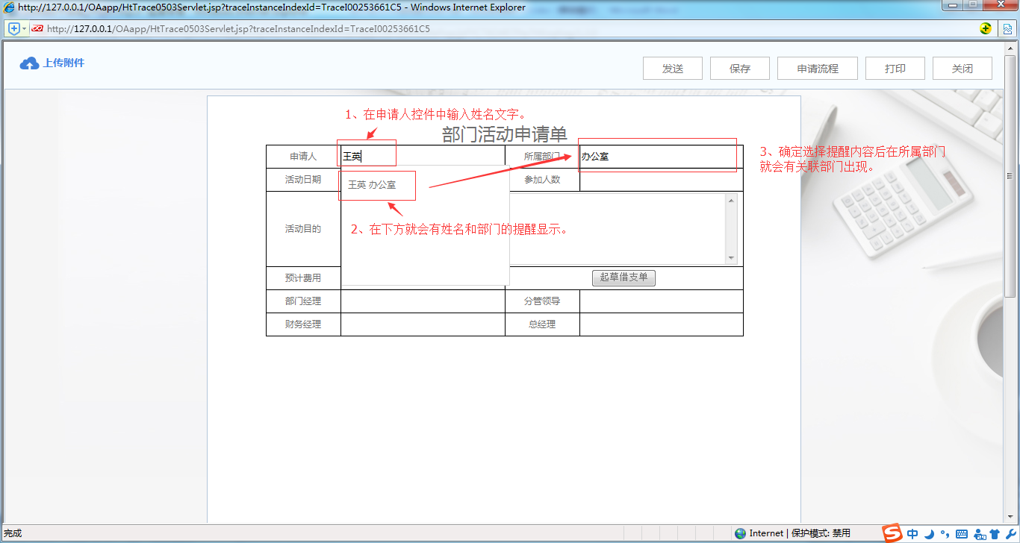This screenshot has width=1020, height=543.
Task: Toggle the moon half-width icon in IME bar
Action: click(x=929, y=534)
